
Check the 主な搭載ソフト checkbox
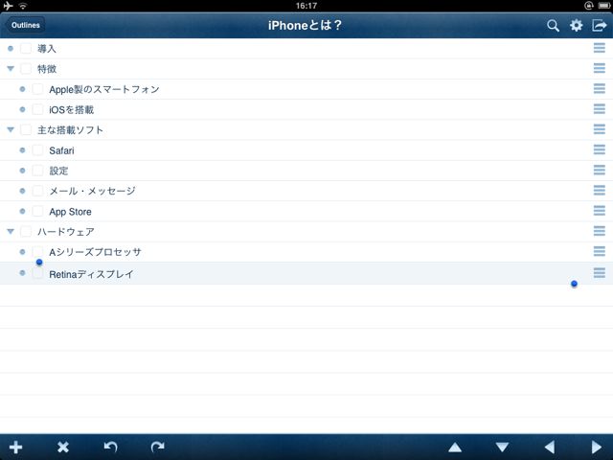click(26, 130)
